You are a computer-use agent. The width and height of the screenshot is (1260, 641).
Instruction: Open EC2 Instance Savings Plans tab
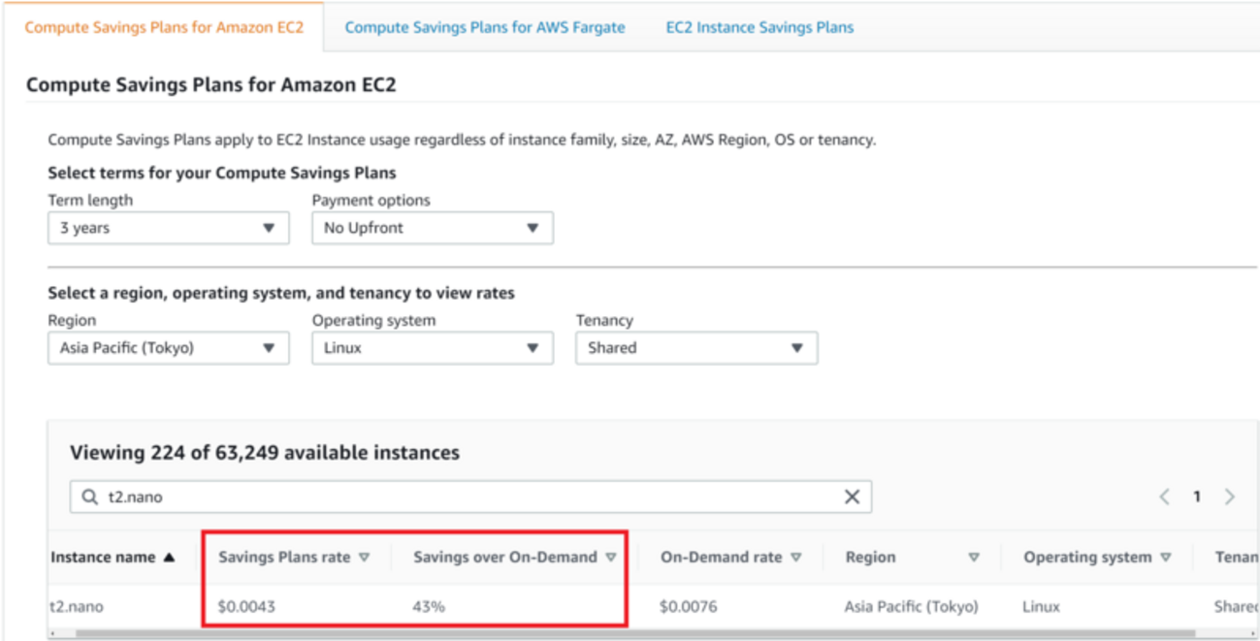coord(759,27)
